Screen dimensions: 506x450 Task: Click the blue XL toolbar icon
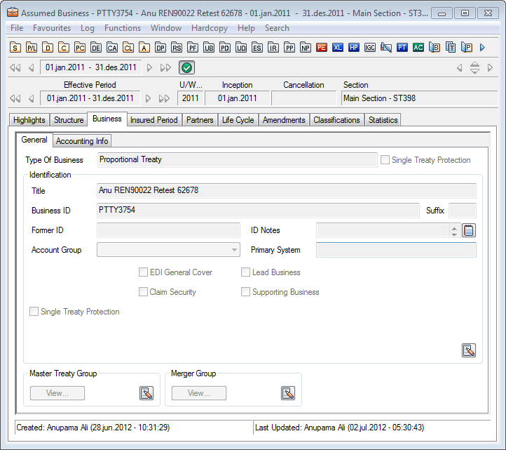pyautogui.click(x=338, y=48)
